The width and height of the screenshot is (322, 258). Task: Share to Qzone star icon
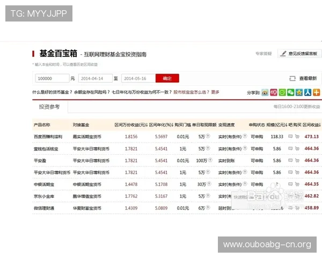(299, 92)
